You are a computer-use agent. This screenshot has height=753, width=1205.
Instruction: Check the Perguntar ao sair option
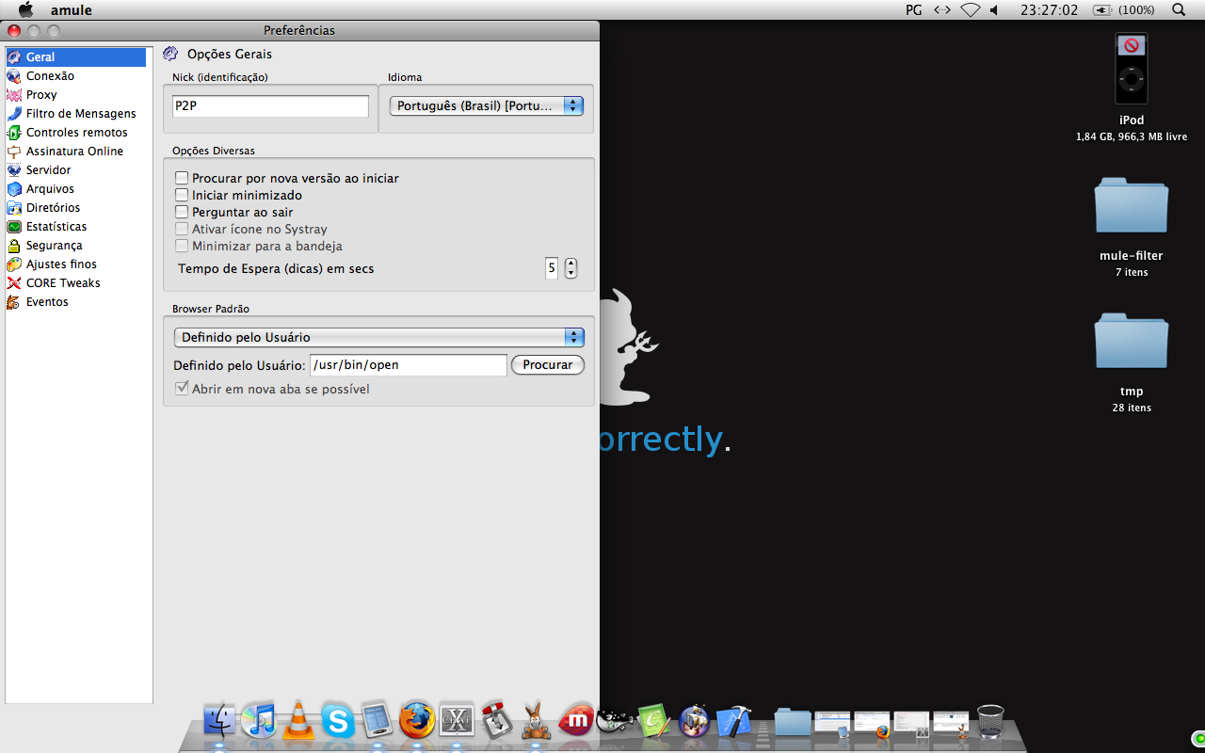[182, 212]
